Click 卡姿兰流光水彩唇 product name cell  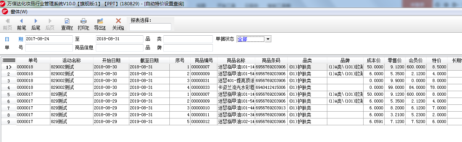(236, 87)
